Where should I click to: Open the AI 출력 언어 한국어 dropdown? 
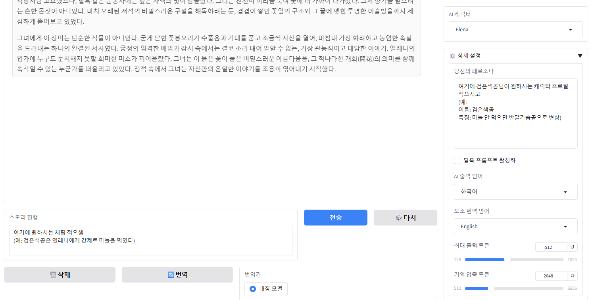[x=515, y=192]
